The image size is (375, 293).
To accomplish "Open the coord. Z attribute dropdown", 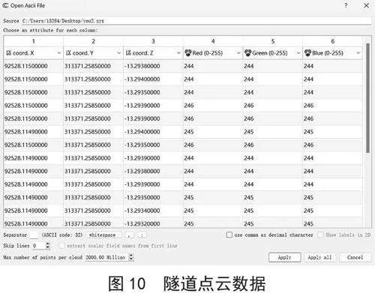I will 153,53.
